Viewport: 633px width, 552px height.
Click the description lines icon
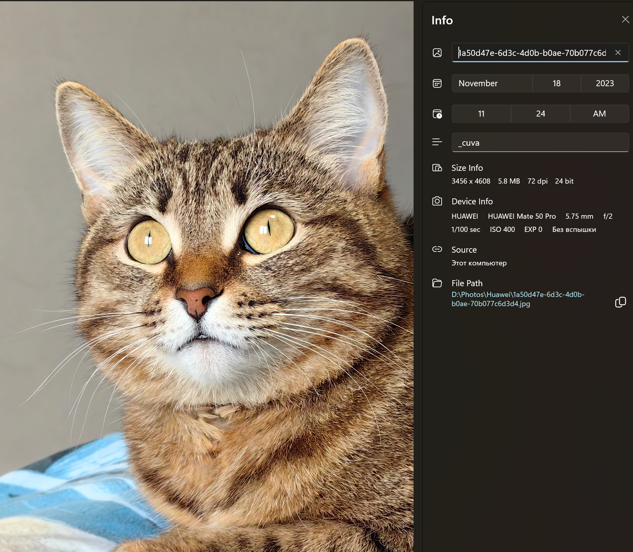pos(437,142)
